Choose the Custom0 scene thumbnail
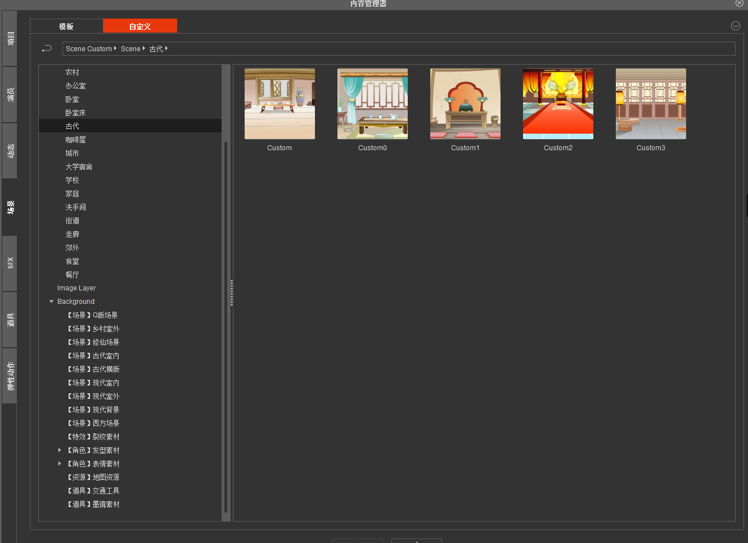 click(372, 104)
